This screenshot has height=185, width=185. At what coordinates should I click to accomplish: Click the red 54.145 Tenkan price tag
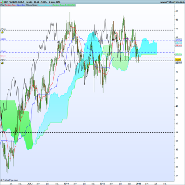tap(179, 45)
